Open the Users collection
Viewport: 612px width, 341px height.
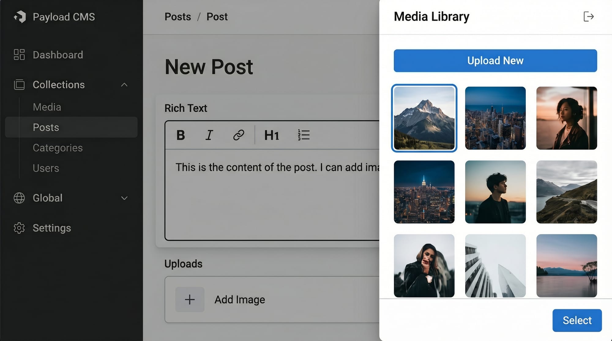(46, 168)
